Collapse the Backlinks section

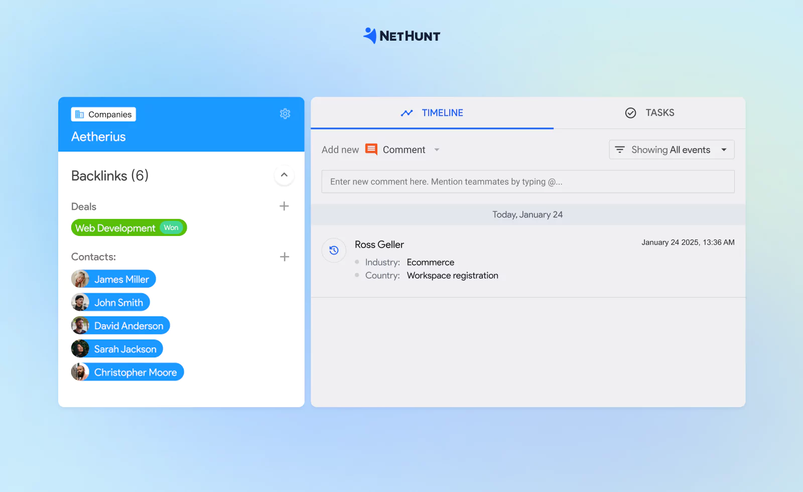coord(284,175)
